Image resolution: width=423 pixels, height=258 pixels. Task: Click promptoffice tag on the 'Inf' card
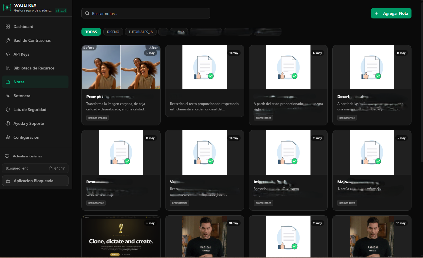coord(263,203)
